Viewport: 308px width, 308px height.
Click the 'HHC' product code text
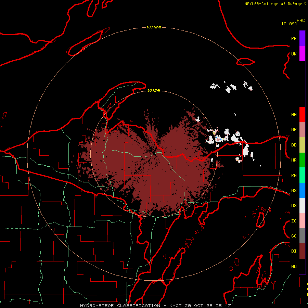click(300, 21)
